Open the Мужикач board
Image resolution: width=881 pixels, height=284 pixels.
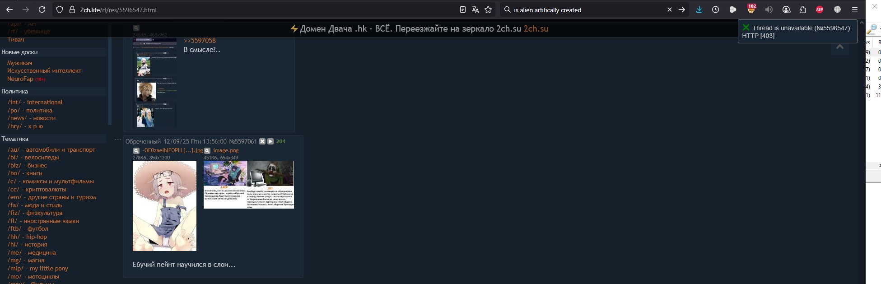click(x=20, y=63)
